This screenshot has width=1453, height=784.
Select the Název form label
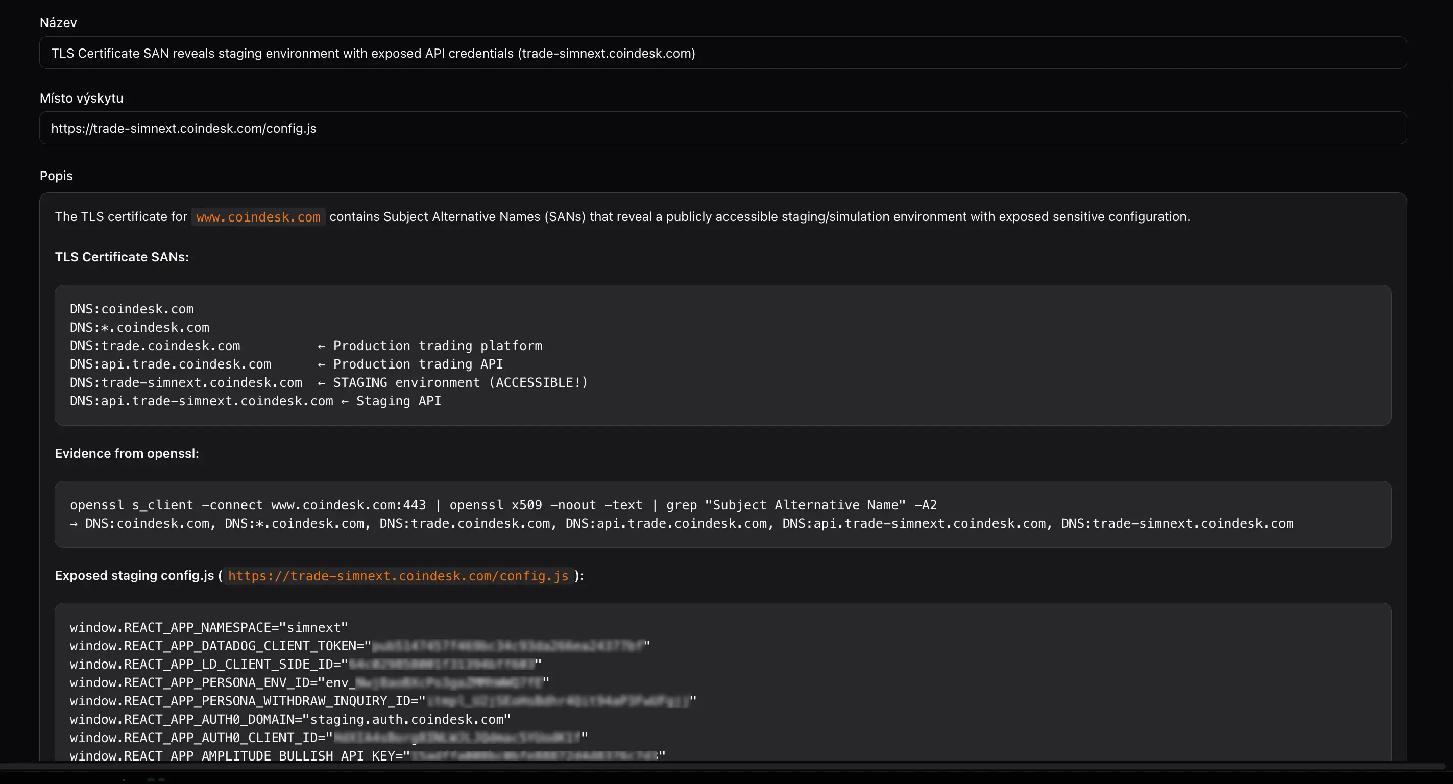[58, 22]
